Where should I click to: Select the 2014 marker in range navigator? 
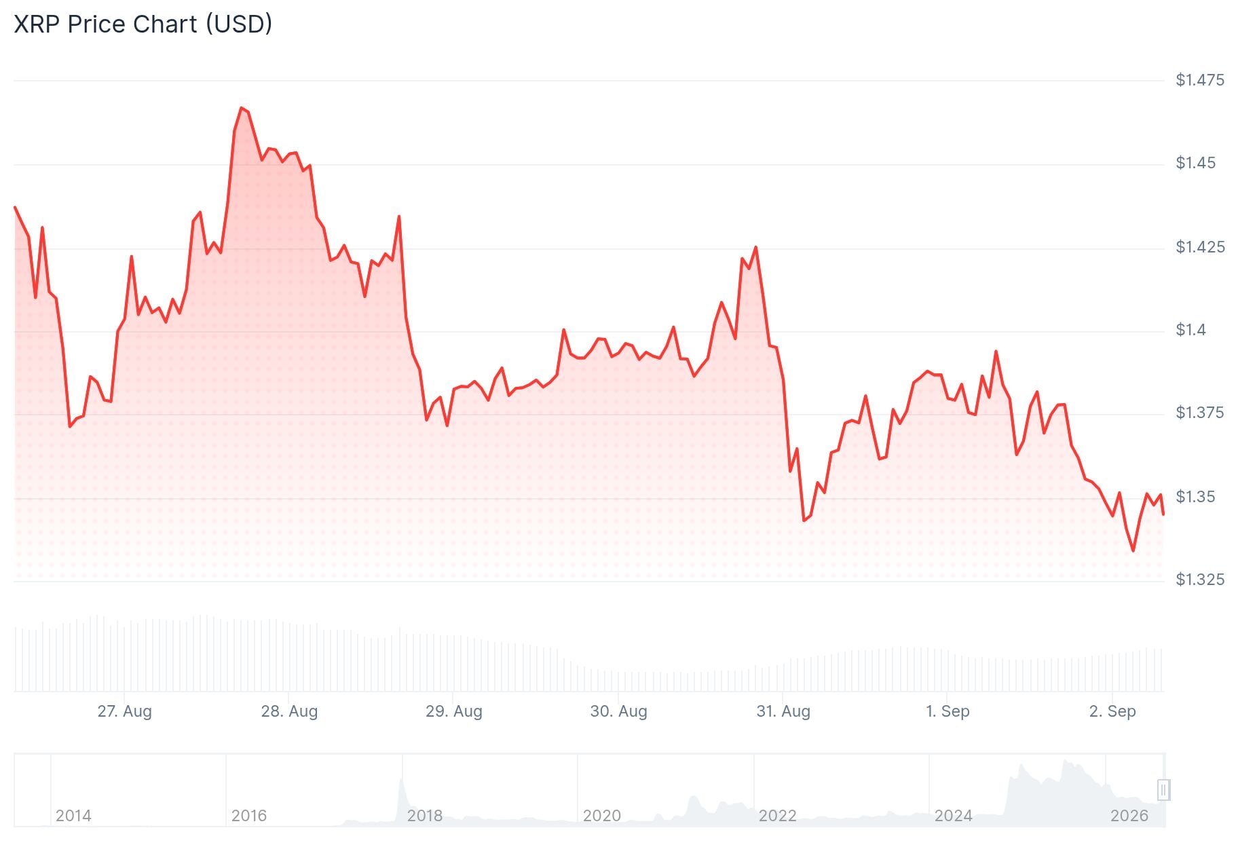pos(73,816)
